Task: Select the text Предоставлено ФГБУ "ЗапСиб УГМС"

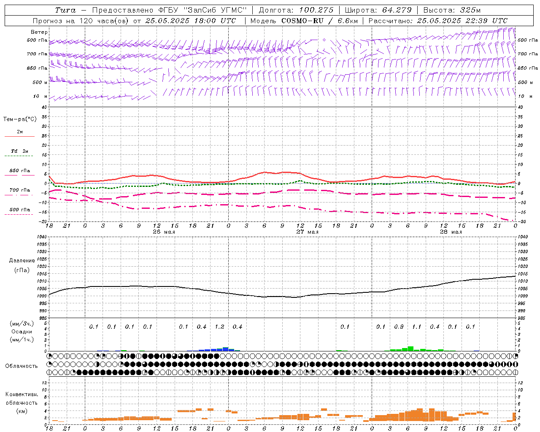Action: click(x=169, y=10)
